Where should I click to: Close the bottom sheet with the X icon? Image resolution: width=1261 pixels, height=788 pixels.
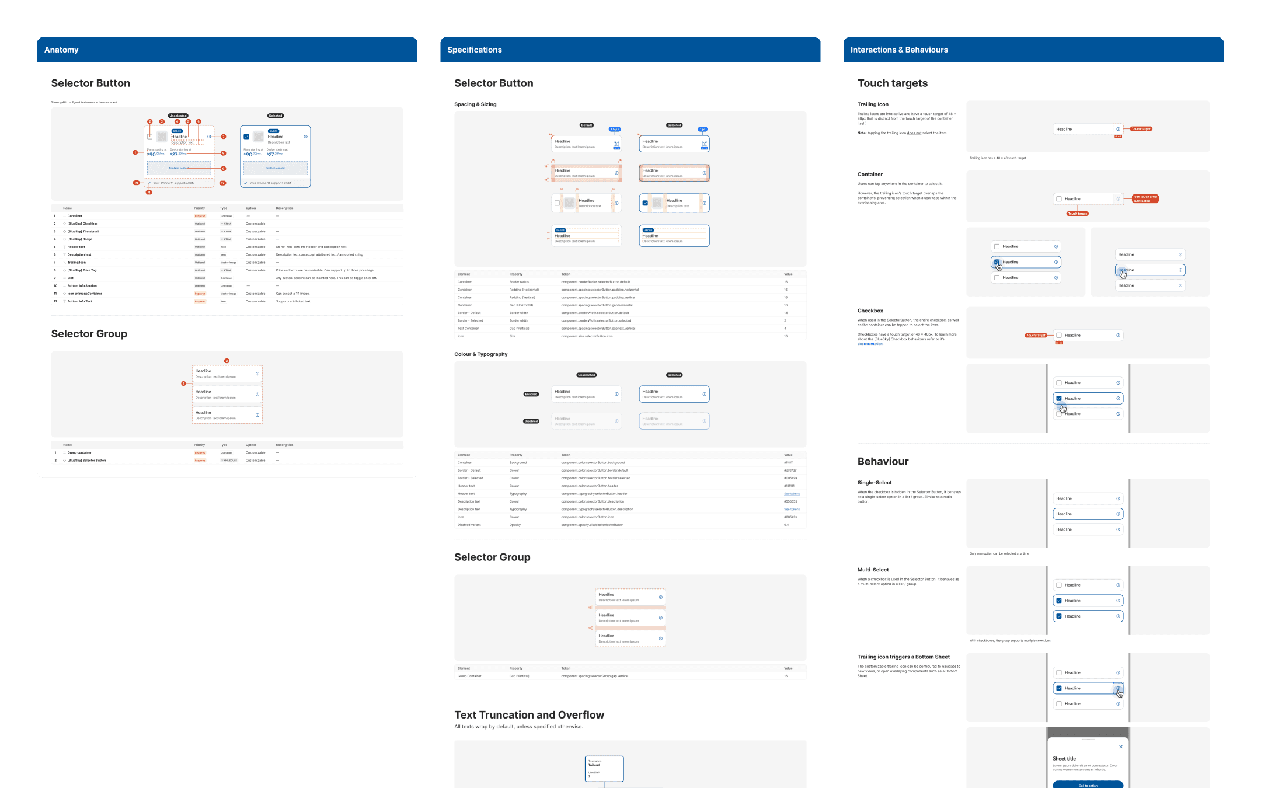pyautogui.click(x=1120, y=747)
